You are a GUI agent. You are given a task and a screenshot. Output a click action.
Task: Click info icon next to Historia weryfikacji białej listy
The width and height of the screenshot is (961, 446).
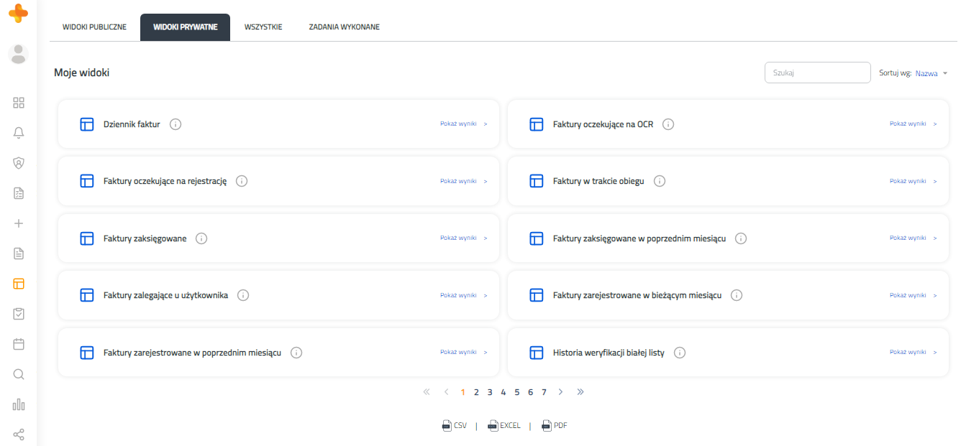pos(680,353)
